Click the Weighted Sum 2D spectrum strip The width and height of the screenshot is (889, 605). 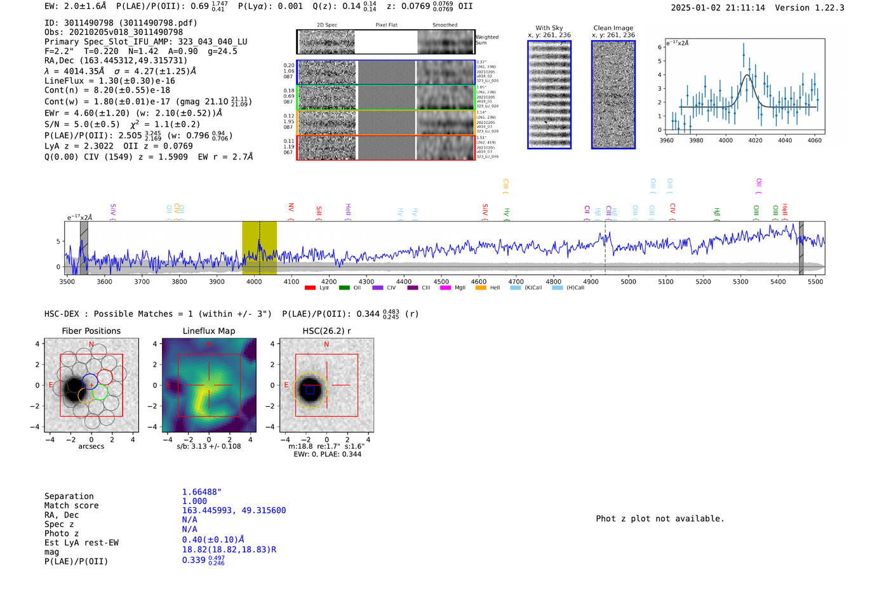[385, 42]
